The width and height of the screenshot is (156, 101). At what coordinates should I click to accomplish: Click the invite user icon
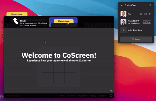(123, 30)
